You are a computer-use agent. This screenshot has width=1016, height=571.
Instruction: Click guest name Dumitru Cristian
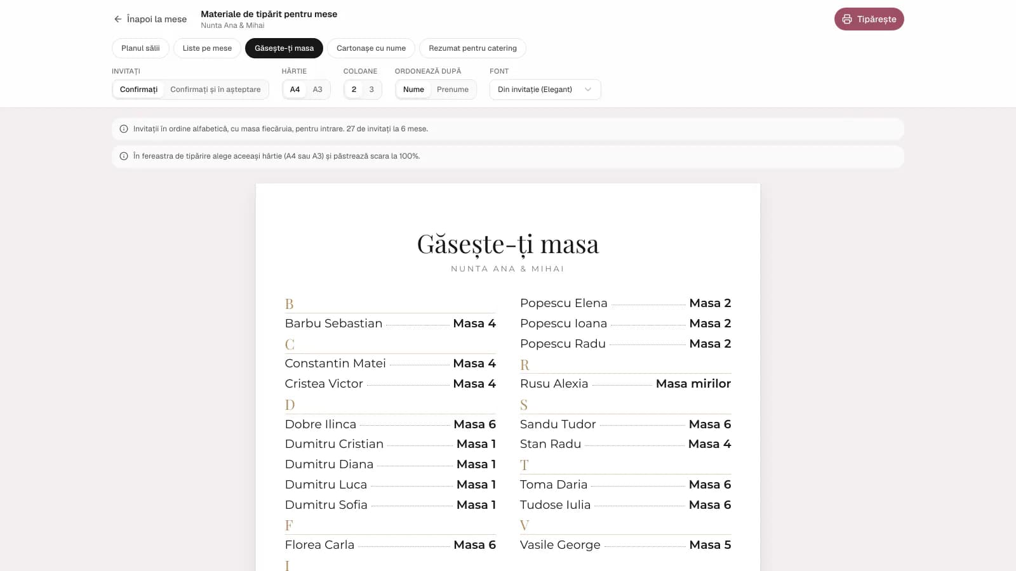pyautogui.click(x=334, y=444)
